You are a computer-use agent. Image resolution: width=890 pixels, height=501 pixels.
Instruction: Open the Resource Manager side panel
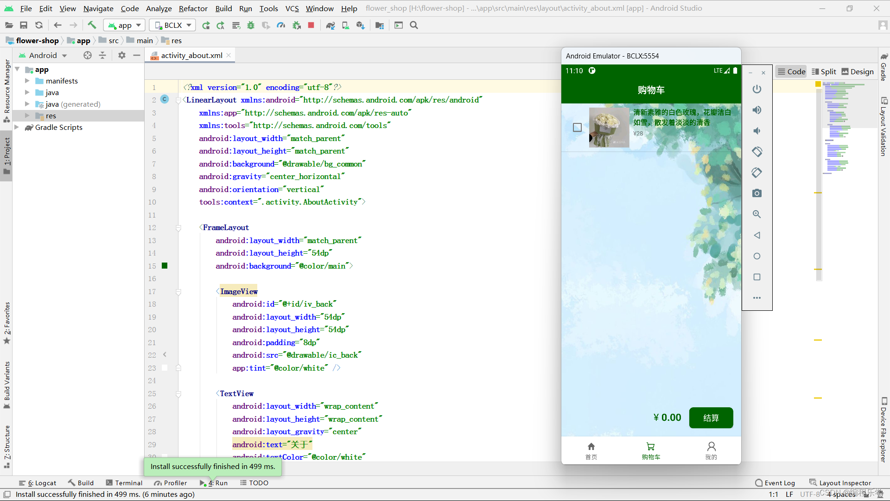point(6,90)
